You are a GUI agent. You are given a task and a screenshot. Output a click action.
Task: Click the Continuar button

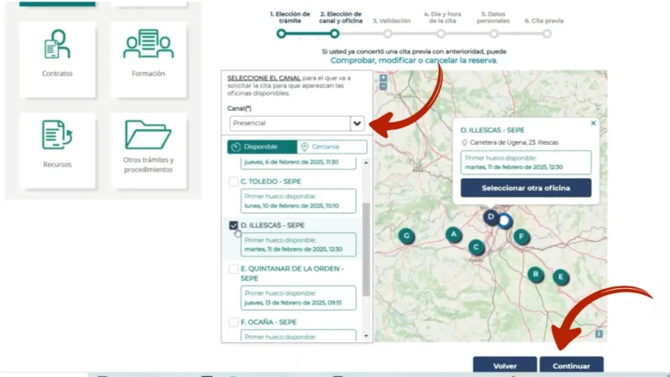(x=571, y=366)
